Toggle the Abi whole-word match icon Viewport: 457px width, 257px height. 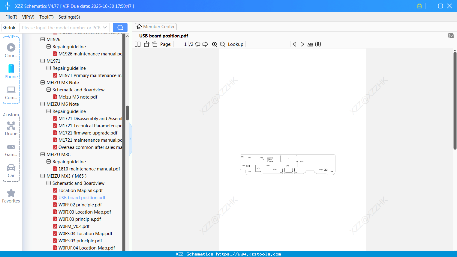tap(310, 44)
